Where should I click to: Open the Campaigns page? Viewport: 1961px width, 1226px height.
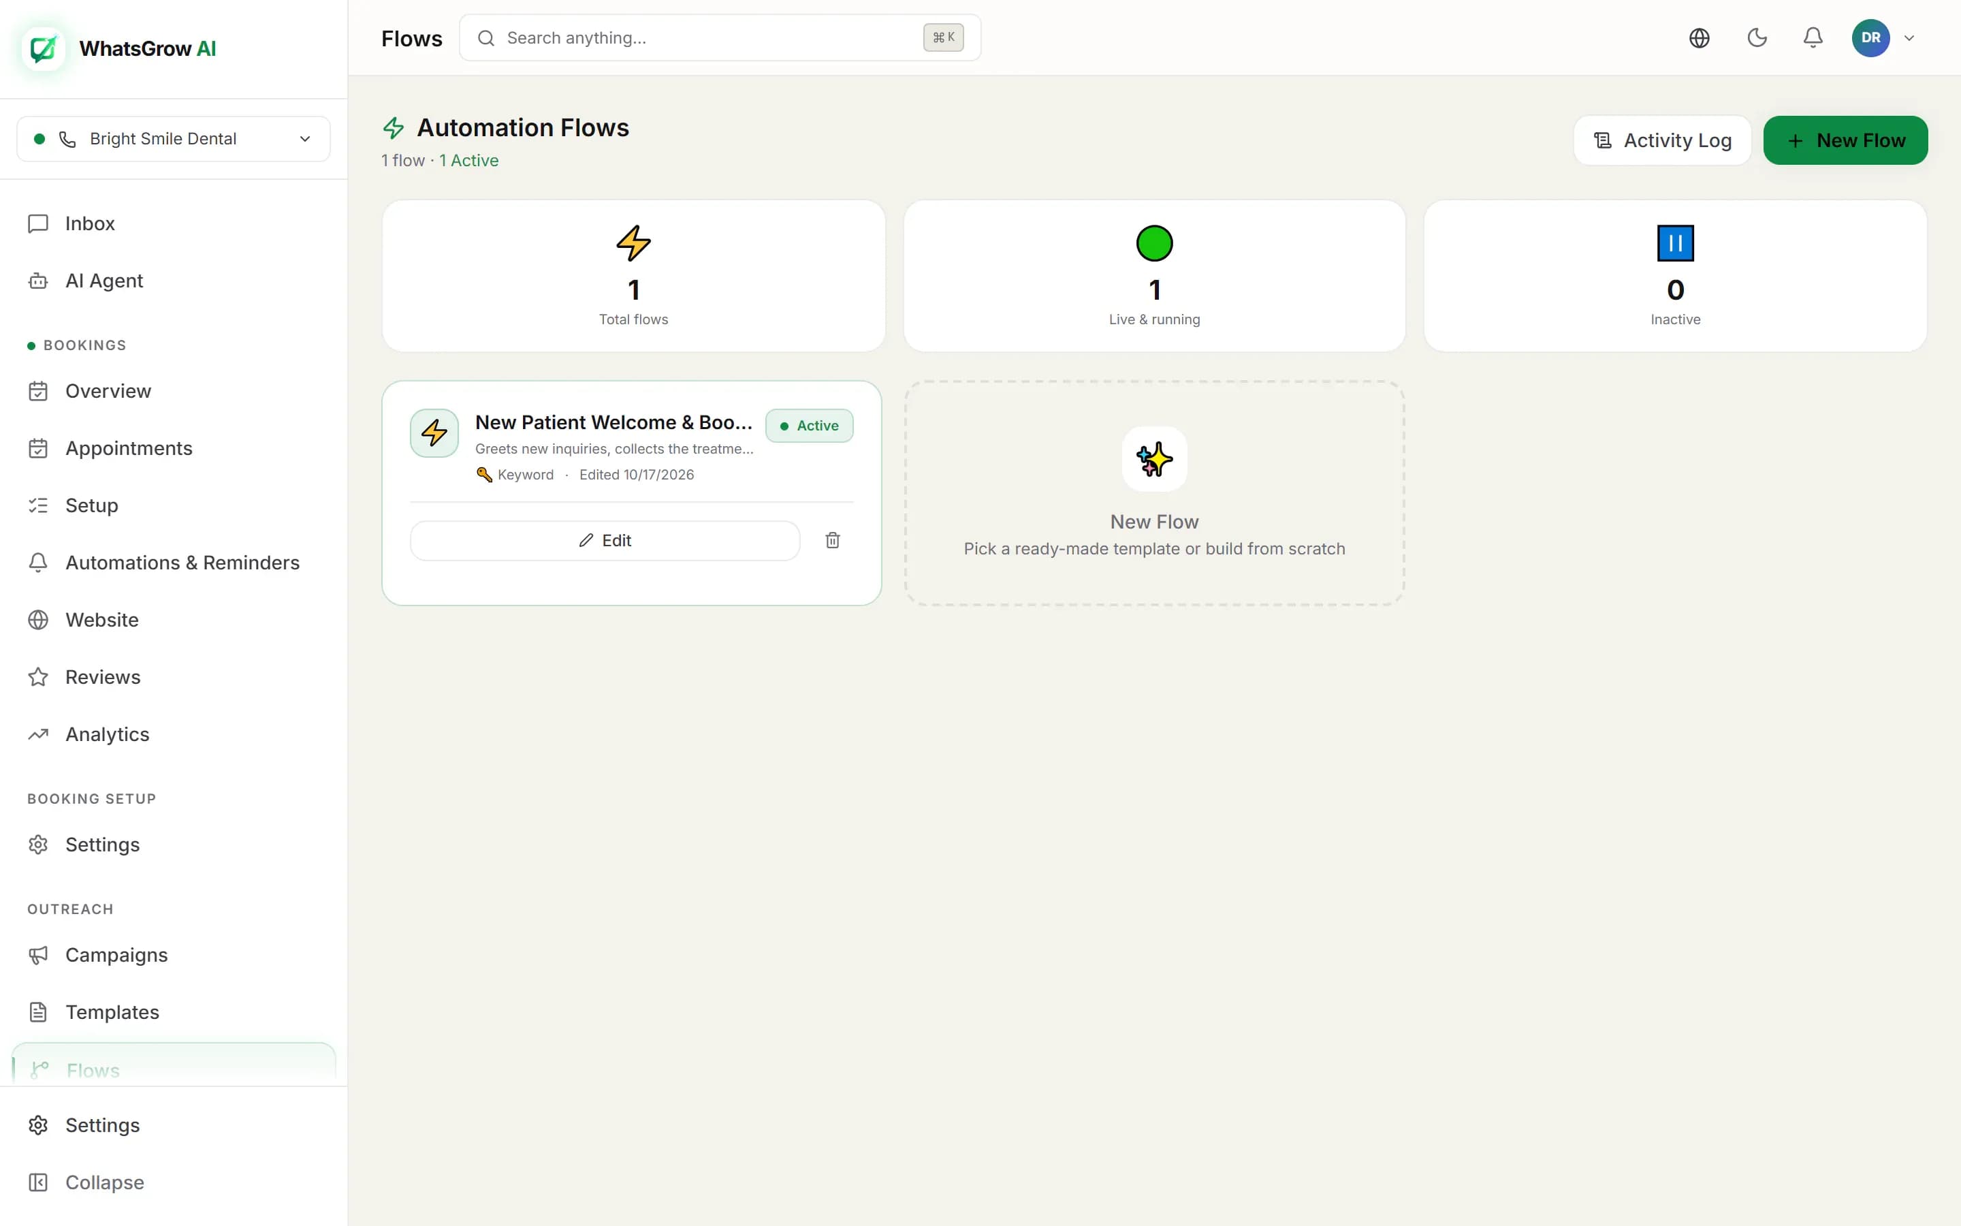(174, 954)
